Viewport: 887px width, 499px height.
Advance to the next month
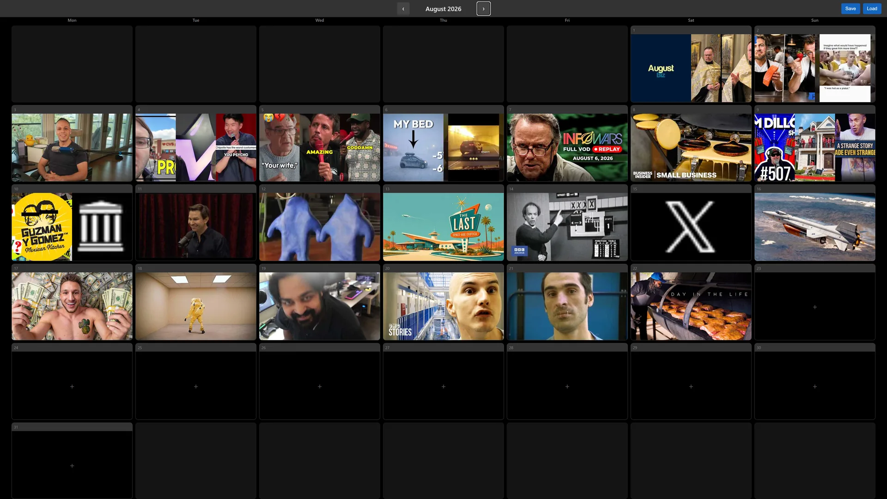483,9
